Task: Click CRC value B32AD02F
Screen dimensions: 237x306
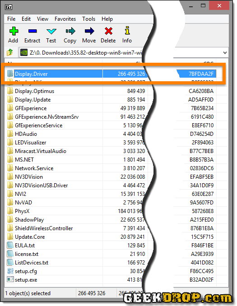Action: [x=201, y=280]
